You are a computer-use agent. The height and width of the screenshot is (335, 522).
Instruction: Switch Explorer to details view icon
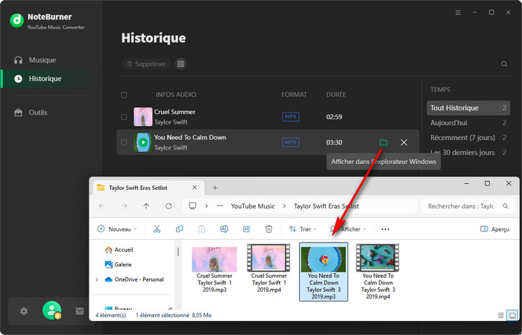point(500,315)
